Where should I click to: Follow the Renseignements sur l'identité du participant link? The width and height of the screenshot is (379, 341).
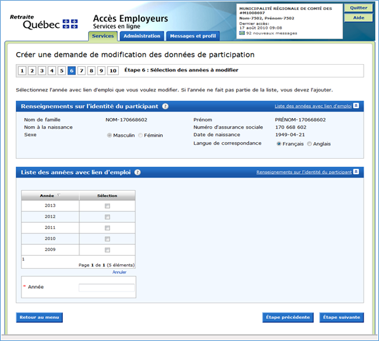304,172
